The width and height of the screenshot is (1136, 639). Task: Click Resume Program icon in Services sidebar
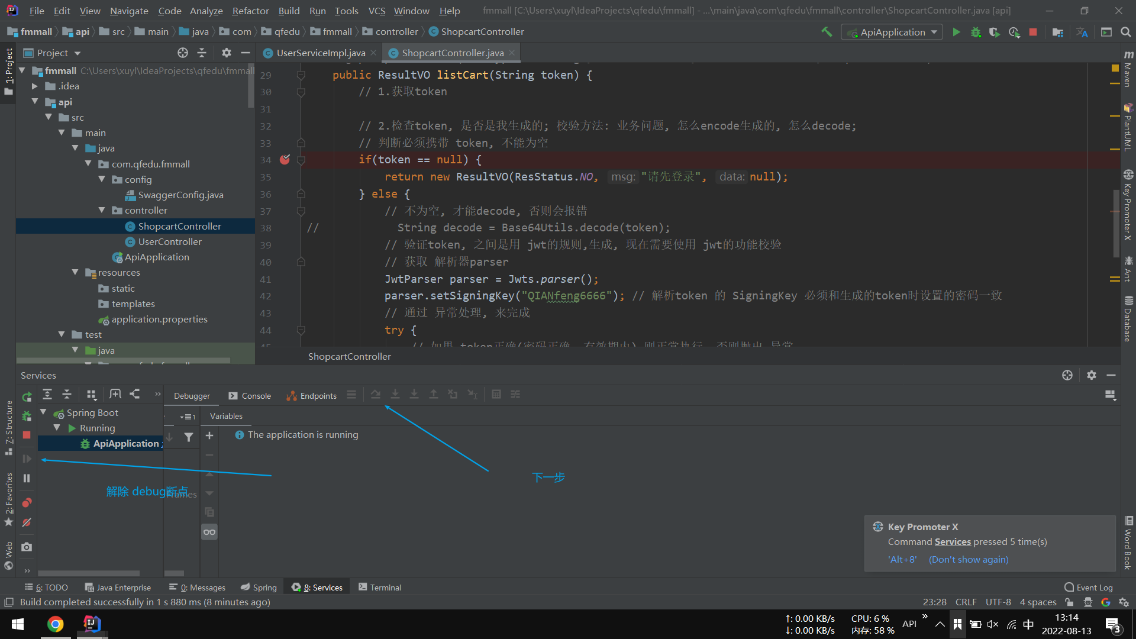click(27, 459)
